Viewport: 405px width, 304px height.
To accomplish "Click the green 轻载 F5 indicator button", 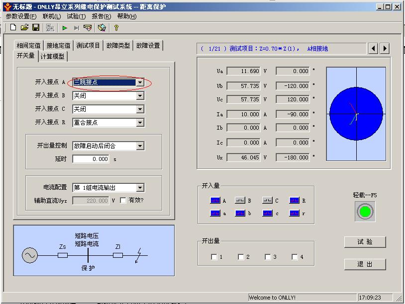I will 365,212.
